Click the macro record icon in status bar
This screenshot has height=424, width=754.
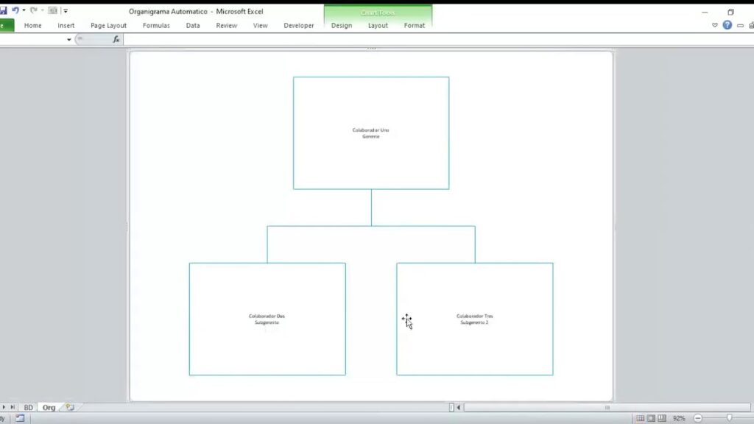[x=20, y=418]
